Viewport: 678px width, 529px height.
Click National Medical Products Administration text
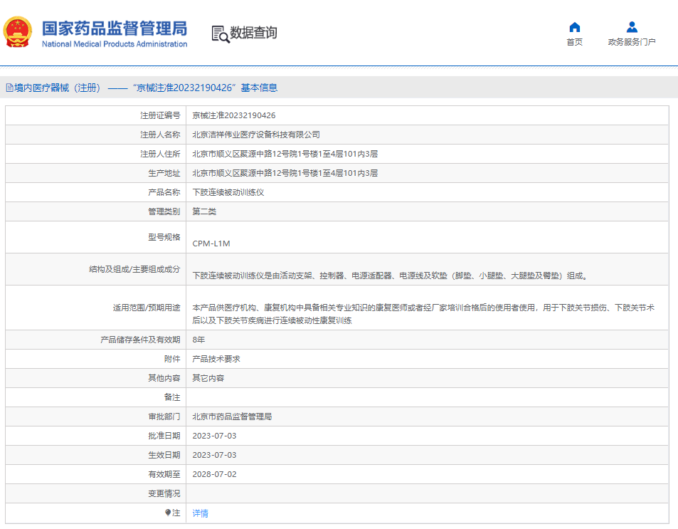115,44
